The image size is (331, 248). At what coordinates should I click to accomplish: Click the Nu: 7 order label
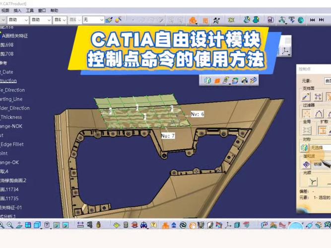click(x=168, y=136)
